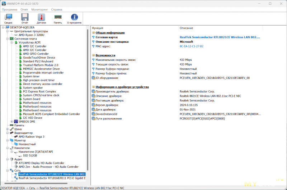Click the icon beside Пути расположения row
Viewport: 287px width, 190px height.
[93, 119]
